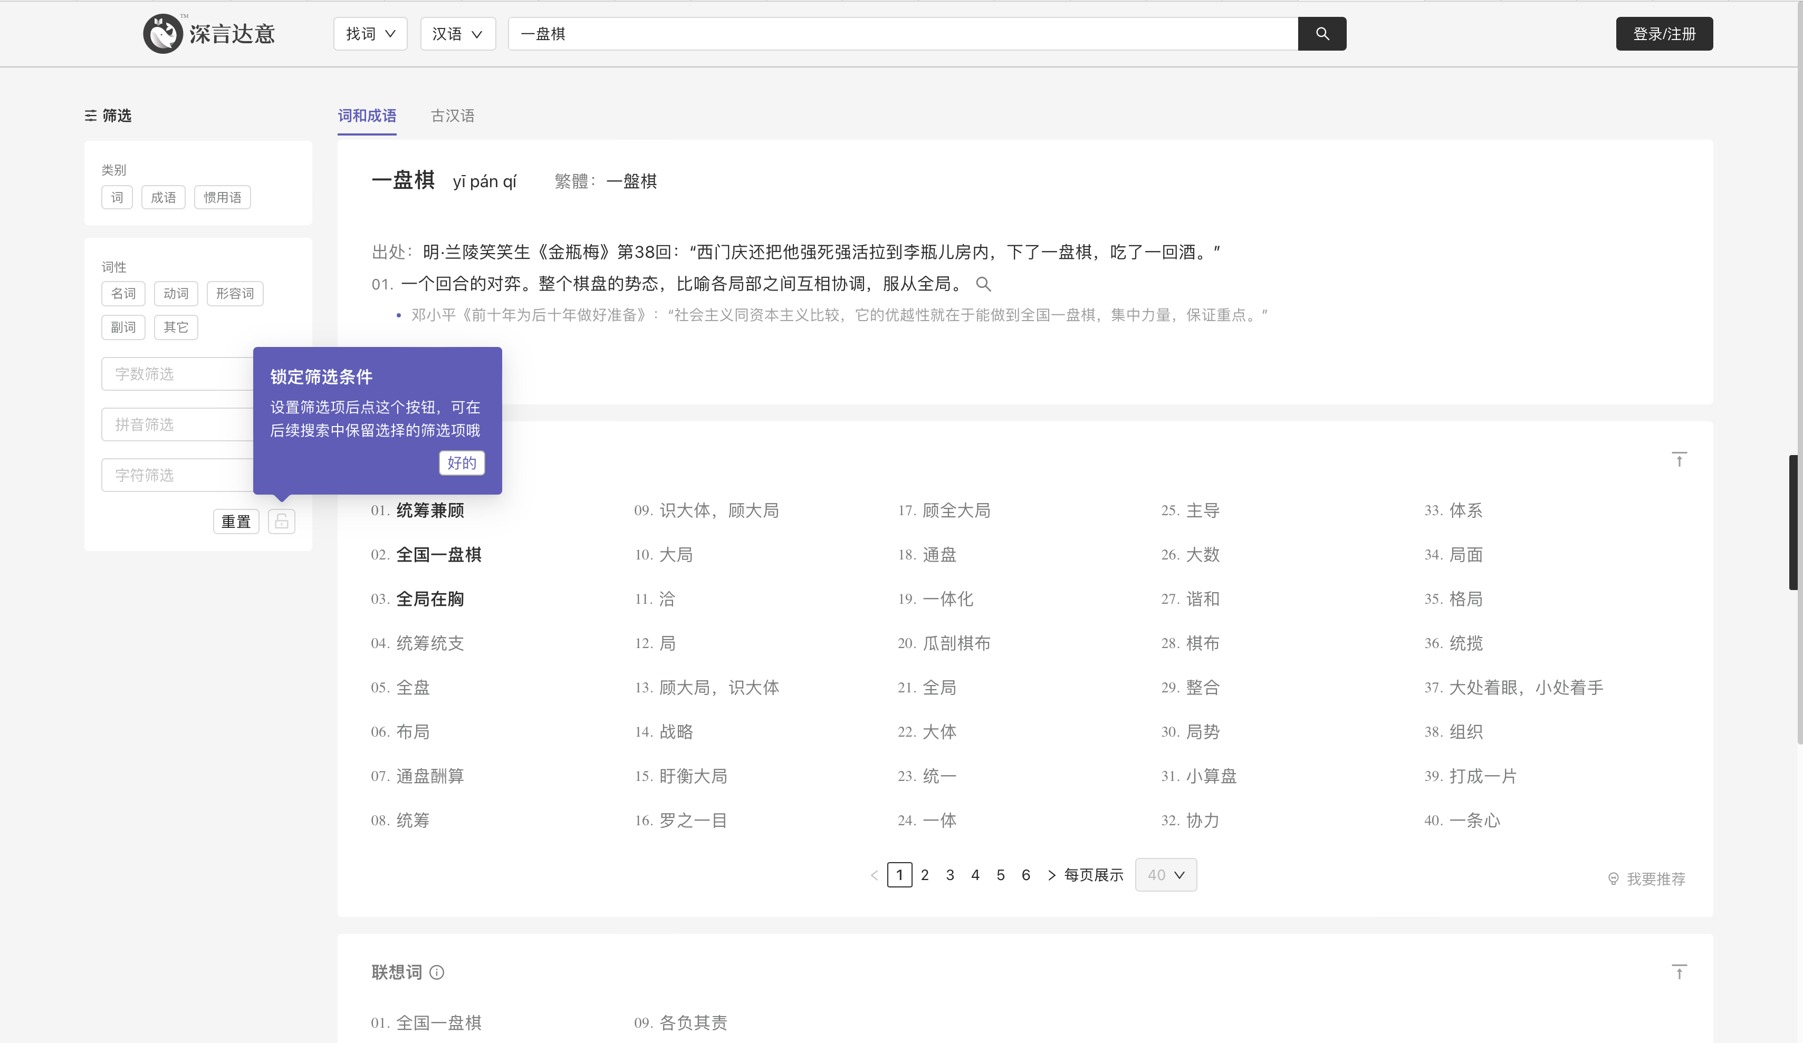Go to page 5
Screen dimensions: 1803x1043
click(1000, 875)
